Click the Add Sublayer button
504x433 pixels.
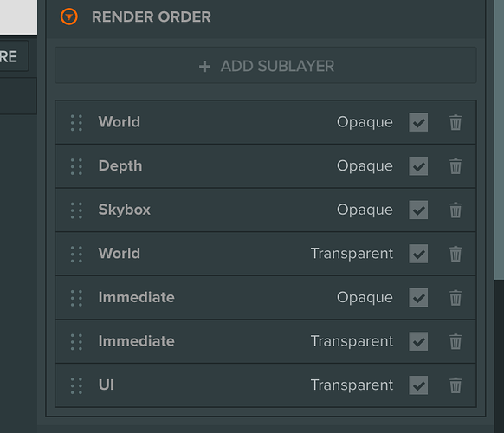[266, 66]
